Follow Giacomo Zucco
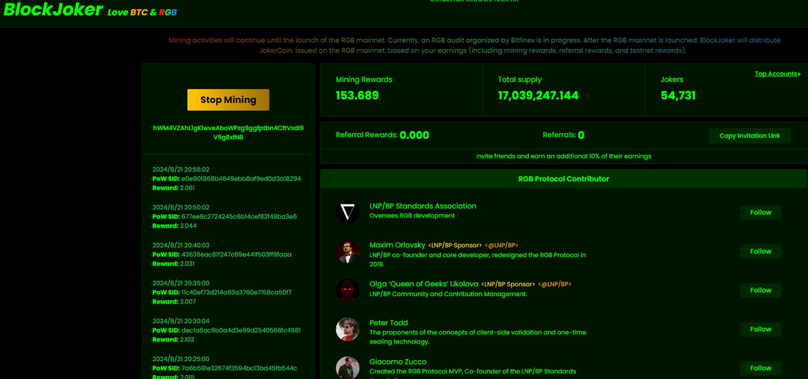This screenshot has height=379, width=808. click(x=761, y=368)
